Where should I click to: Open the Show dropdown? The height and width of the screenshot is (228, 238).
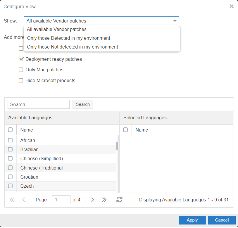(175, 21)
